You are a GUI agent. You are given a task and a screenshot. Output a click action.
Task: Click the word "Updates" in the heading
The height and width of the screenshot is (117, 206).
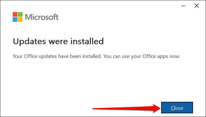(28, 42)
